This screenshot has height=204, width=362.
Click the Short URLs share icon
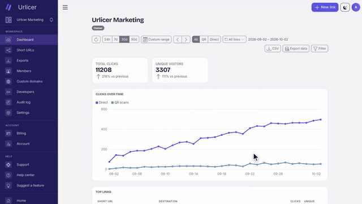[x=8, y=50]
